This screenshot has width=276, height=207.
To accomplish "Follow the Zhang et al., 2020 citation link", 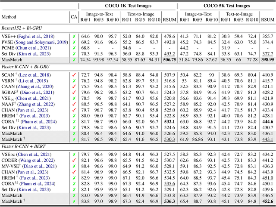I will click(38, 87).
